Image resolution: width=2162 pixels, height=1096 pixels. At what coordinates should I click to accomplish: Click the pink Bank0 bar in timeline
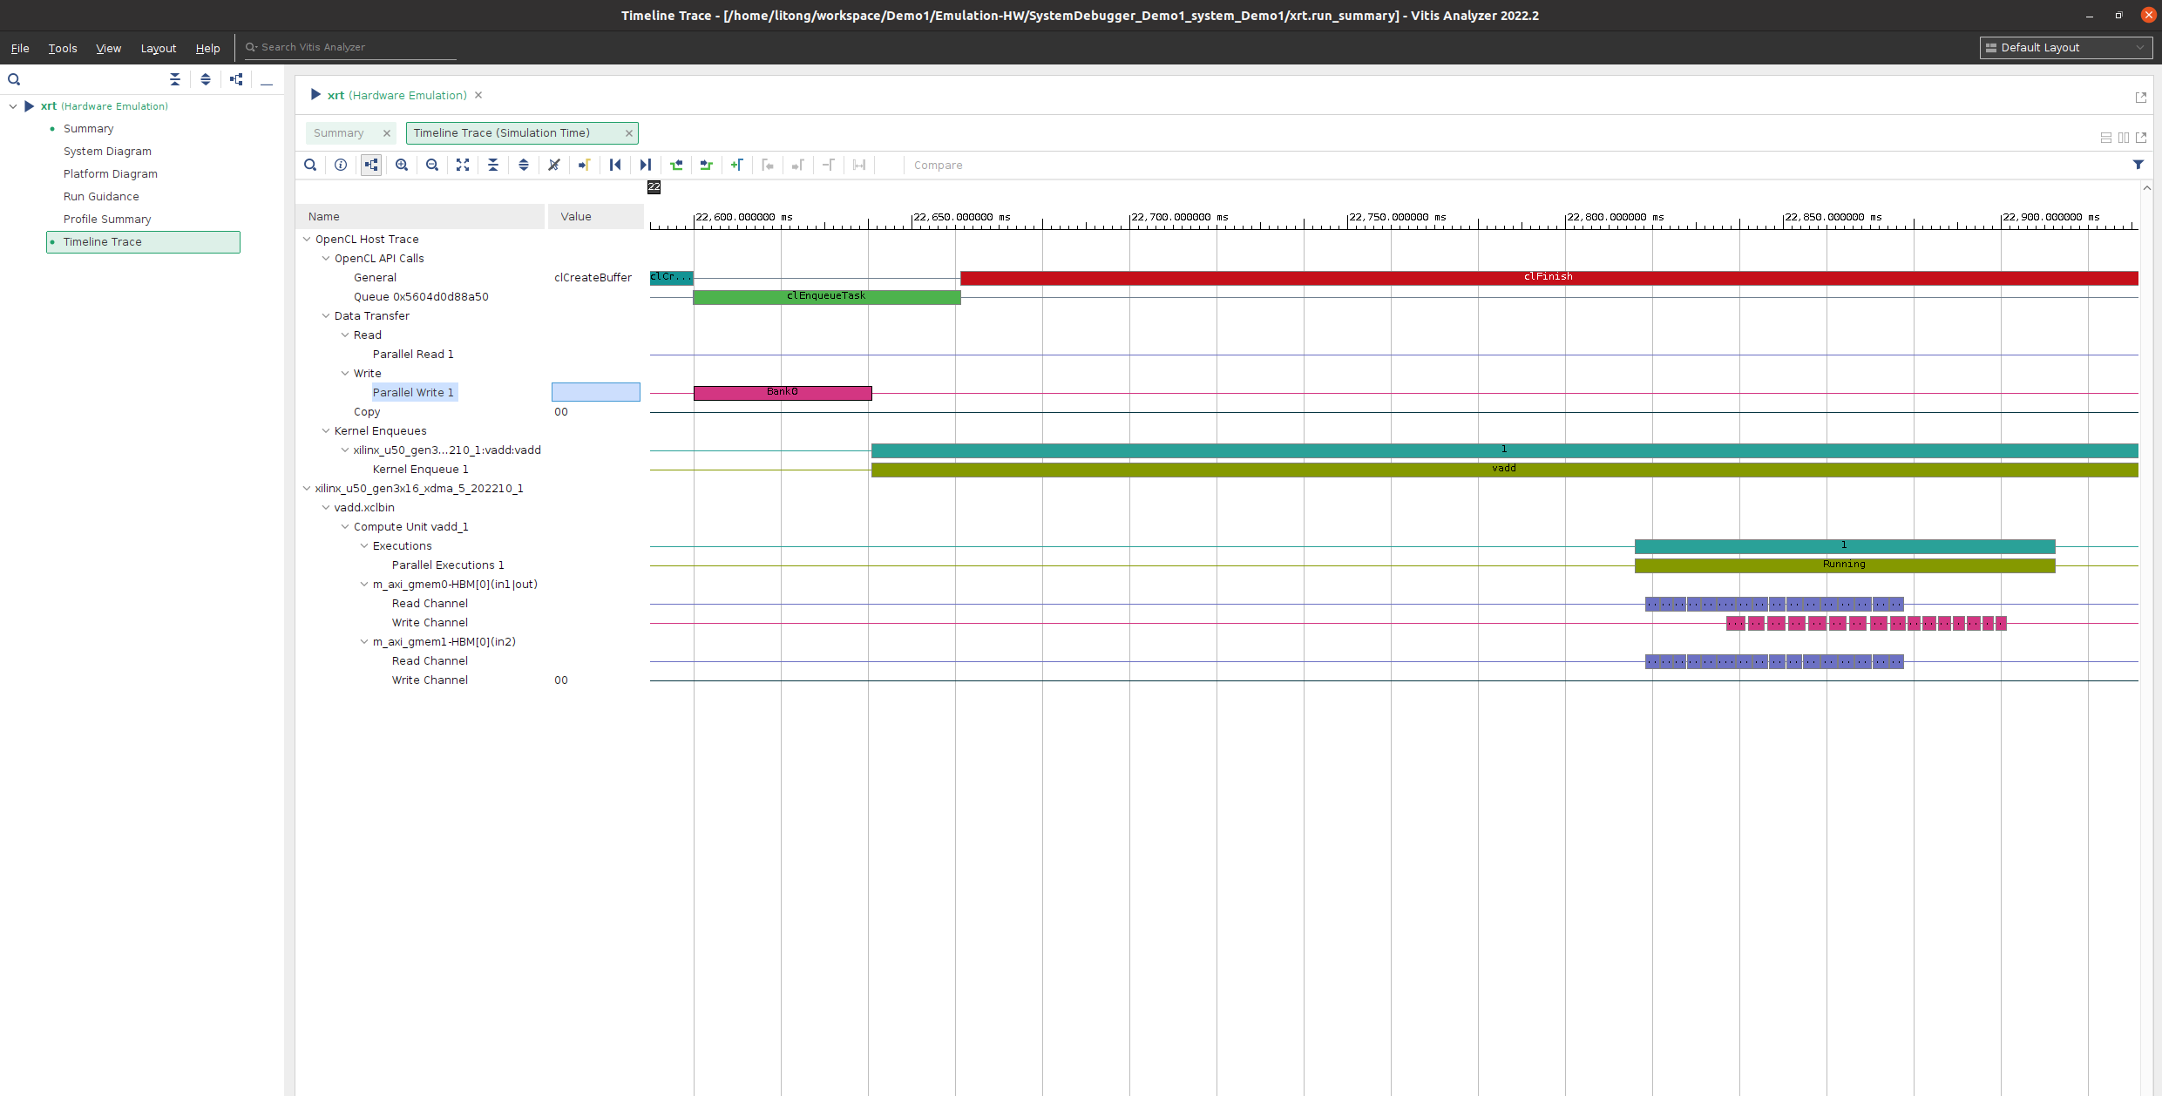pyautogui.click(x=783, y=393)
